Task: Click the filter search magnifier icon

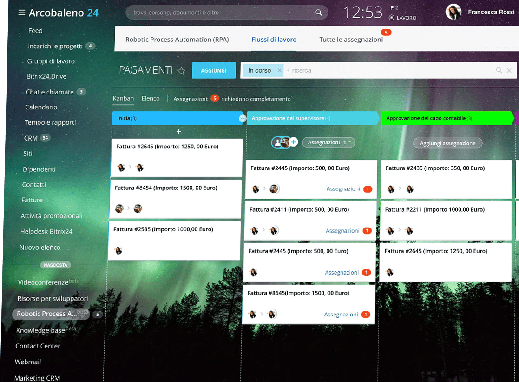Action: [499, 70]
